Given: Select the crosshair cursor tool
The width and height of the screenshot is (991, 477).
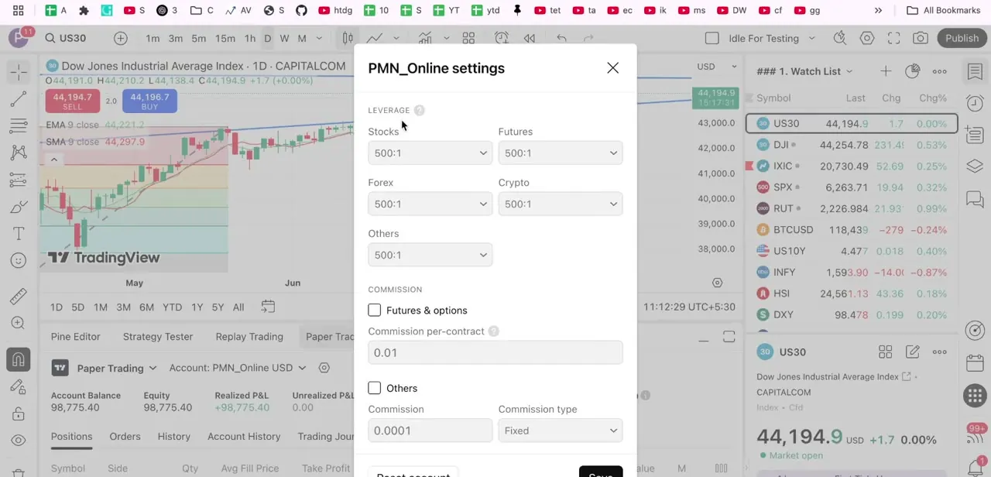Looking at the screenshot, I should coord(19,72).
